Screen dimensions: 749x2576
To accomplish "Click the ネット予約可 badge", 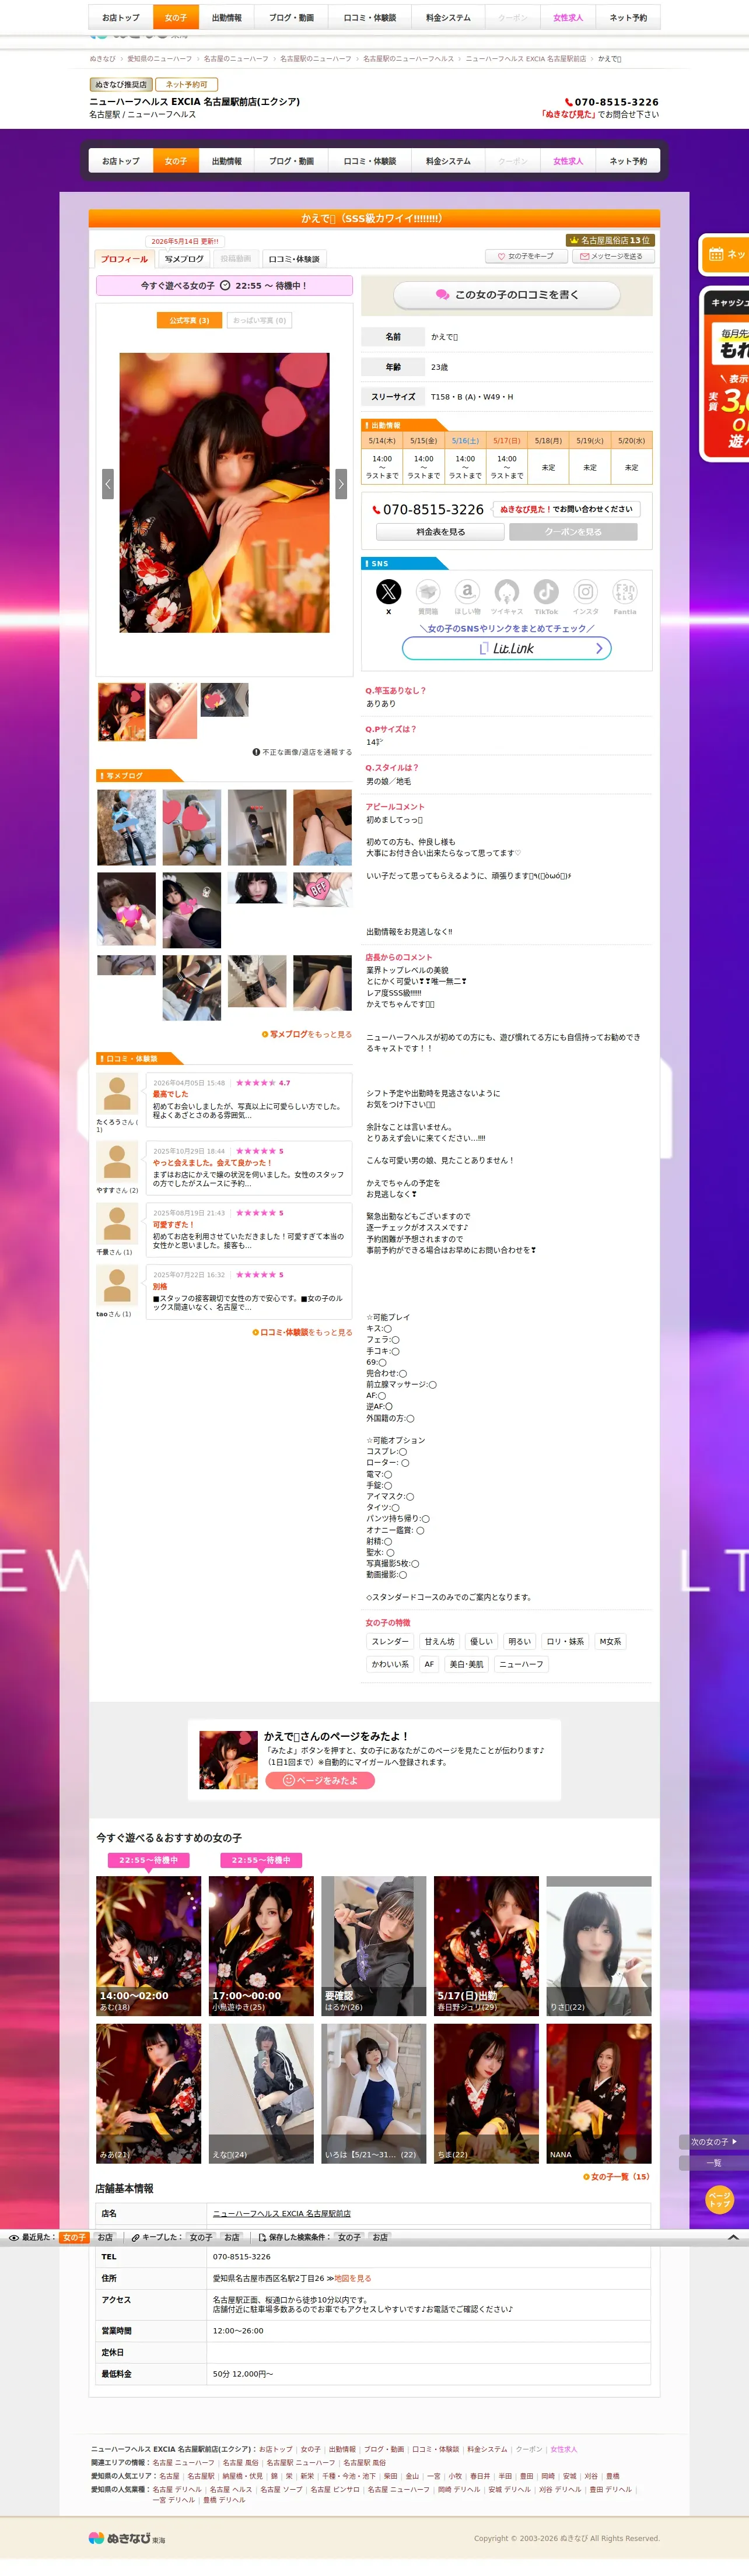I will [x=187, y=85].
